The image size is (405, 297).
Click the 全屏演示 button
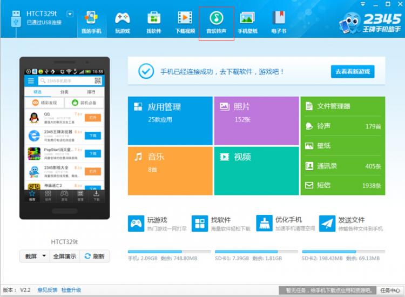pos(65,256)
